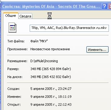
Task: Click the Открыт label
Action: 14,105
